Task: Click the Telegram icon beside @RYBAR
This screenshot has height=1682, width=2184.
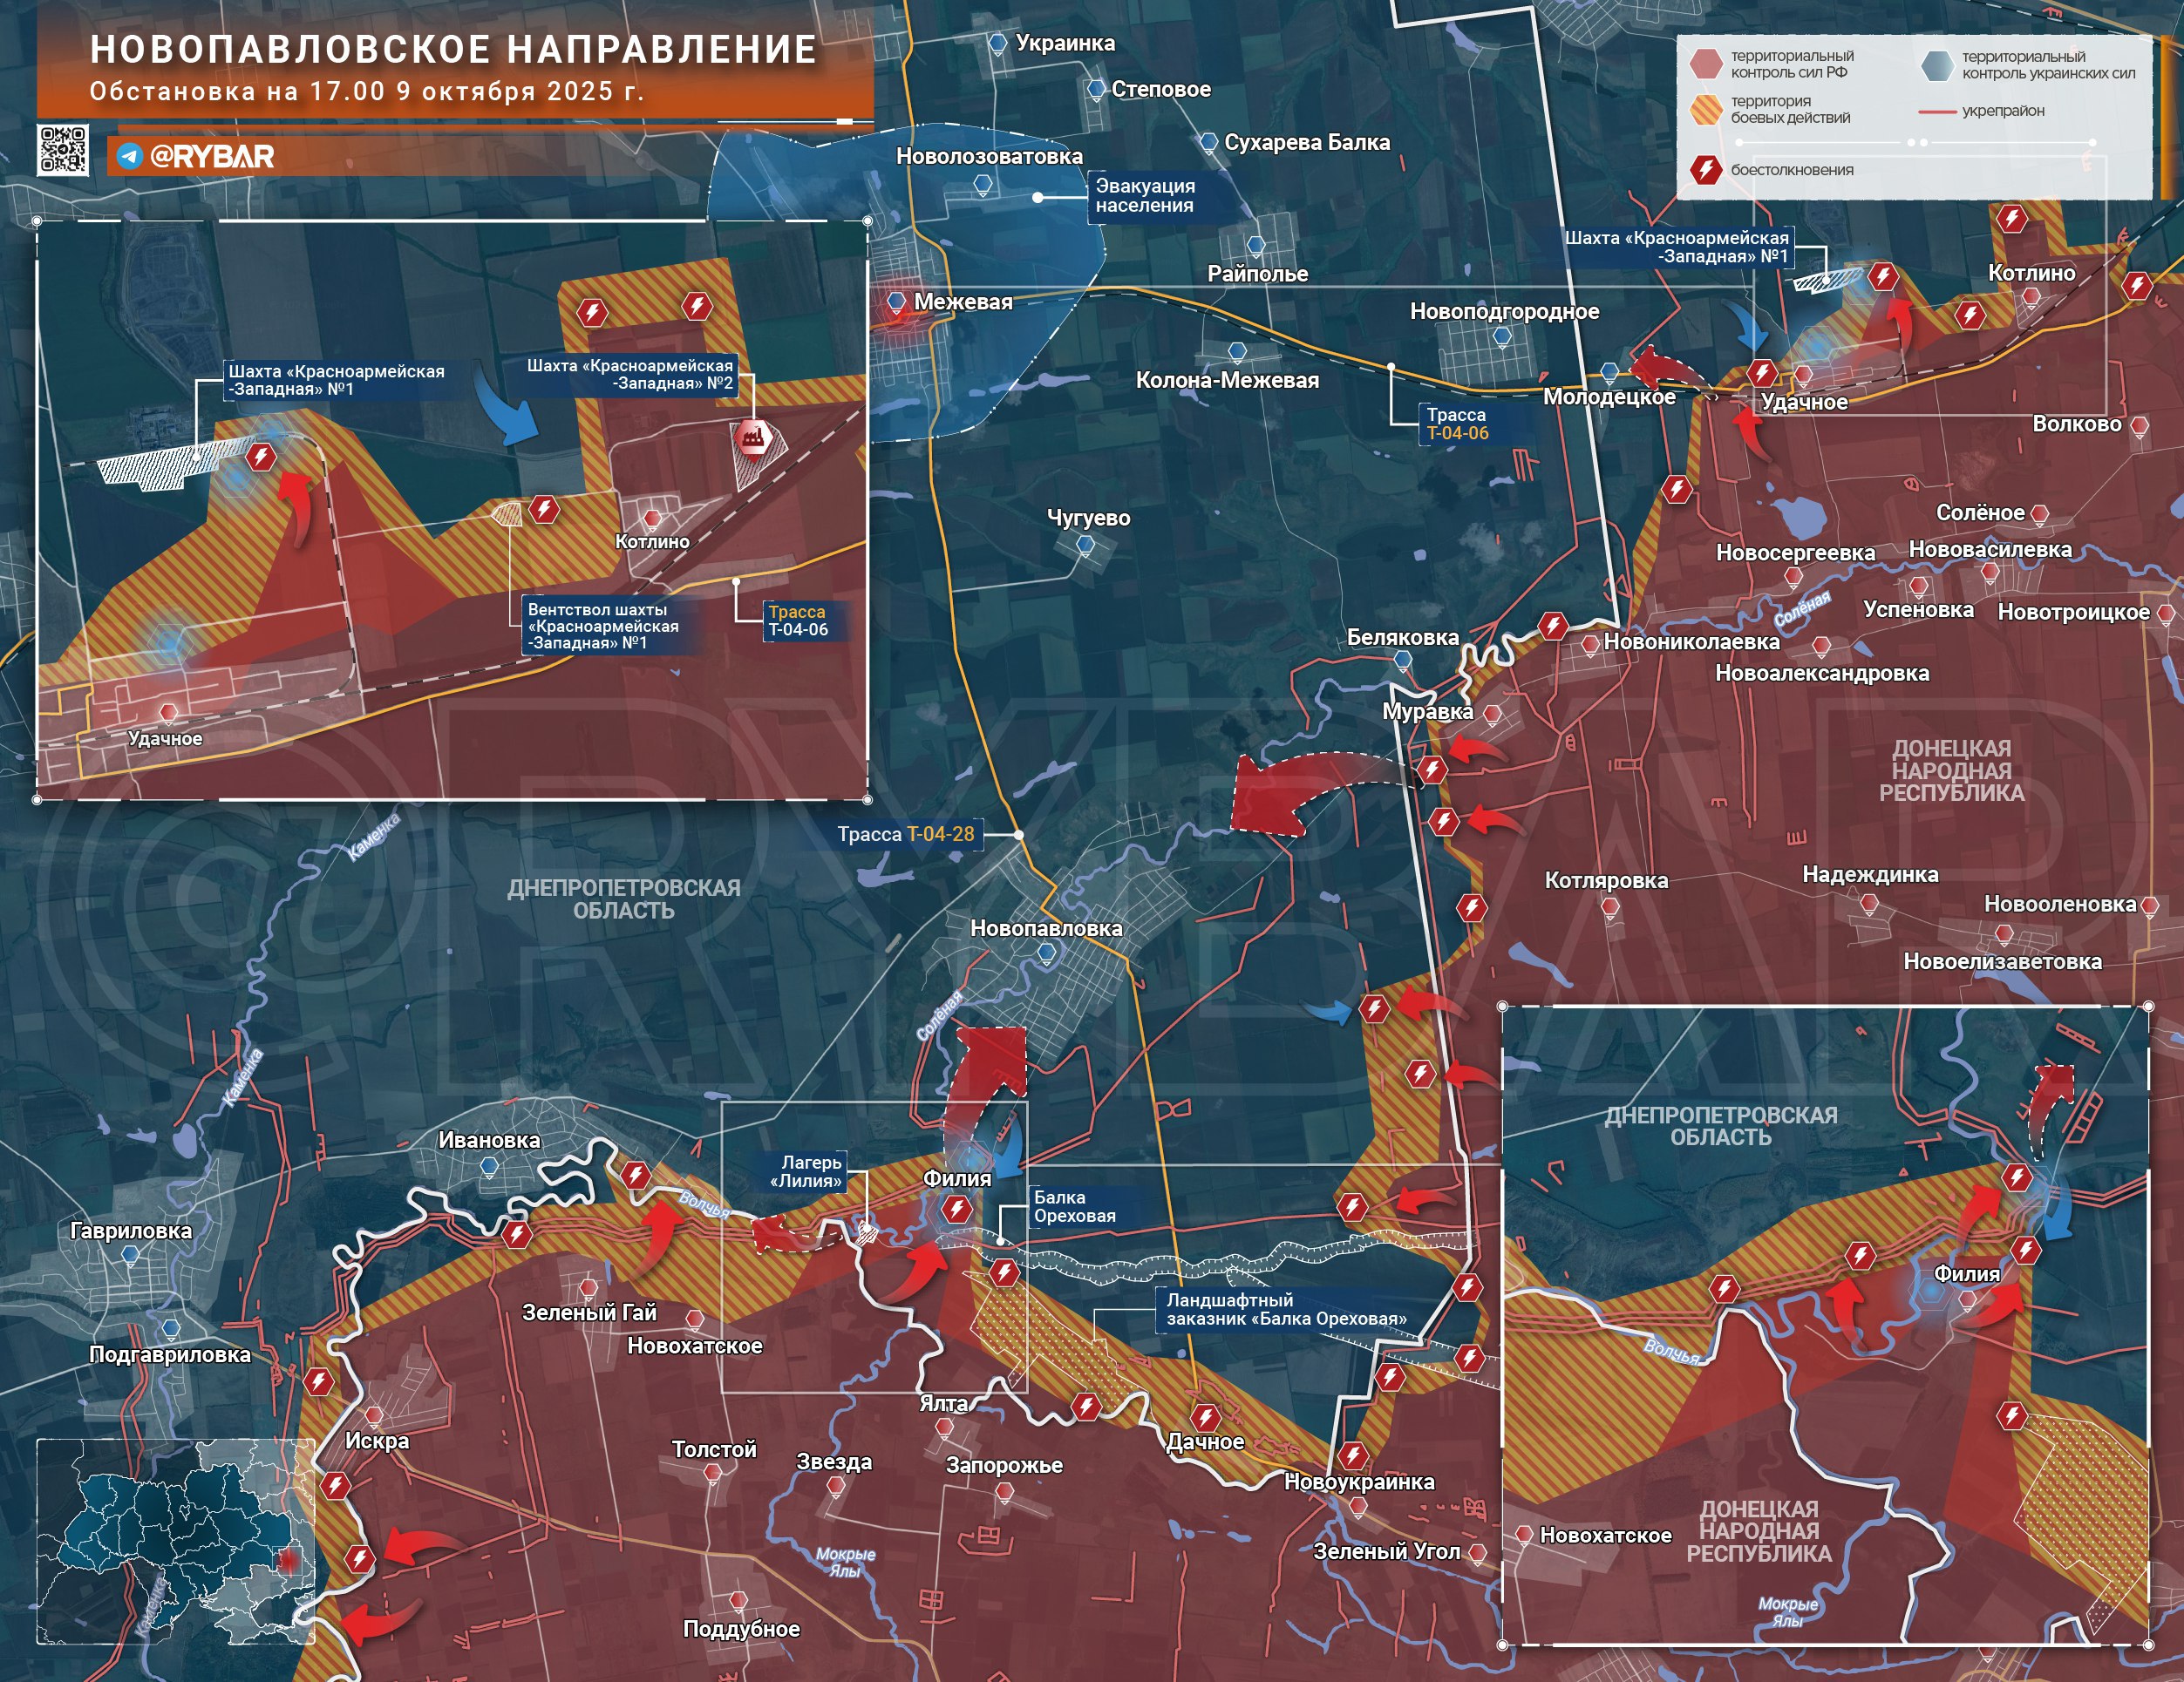Action: coord(129,157)
